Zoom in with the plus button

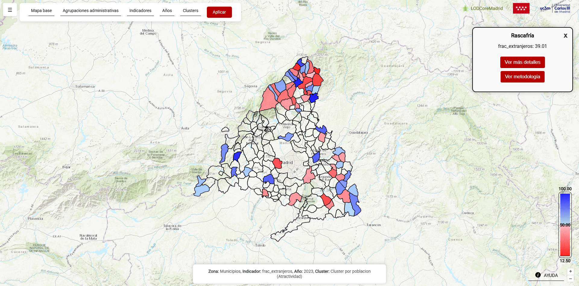point(570,271)
